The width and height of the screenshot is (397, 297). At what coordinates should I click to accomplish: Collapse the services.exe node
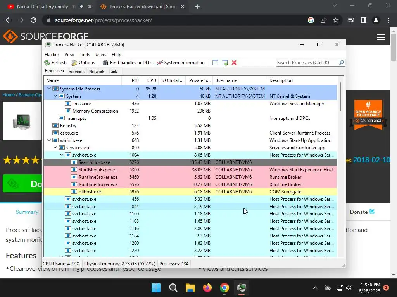click(x=55, y=147)
